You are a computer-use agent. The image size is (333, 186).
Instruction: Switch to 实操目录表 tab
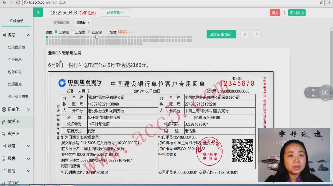pyautogui.click(x=61, y=23)
